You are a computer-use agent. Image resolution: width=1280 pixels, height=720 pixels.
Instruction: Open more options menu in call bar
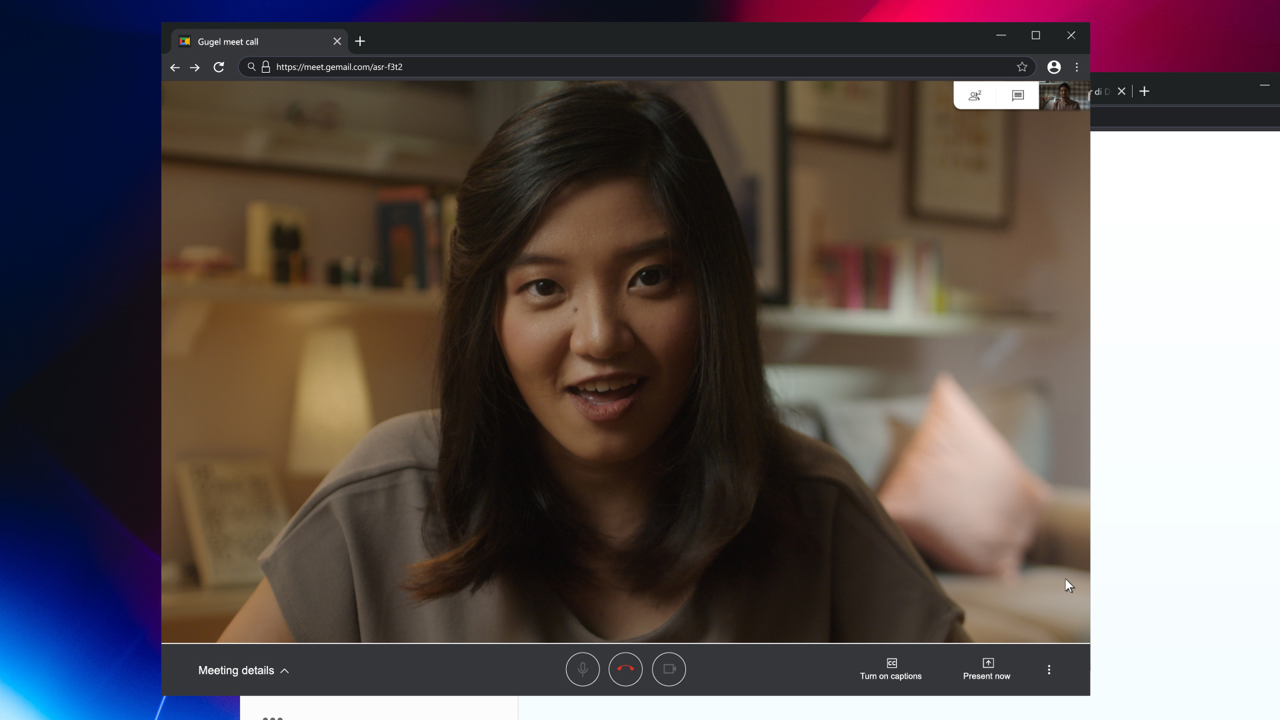point(1049,669)
